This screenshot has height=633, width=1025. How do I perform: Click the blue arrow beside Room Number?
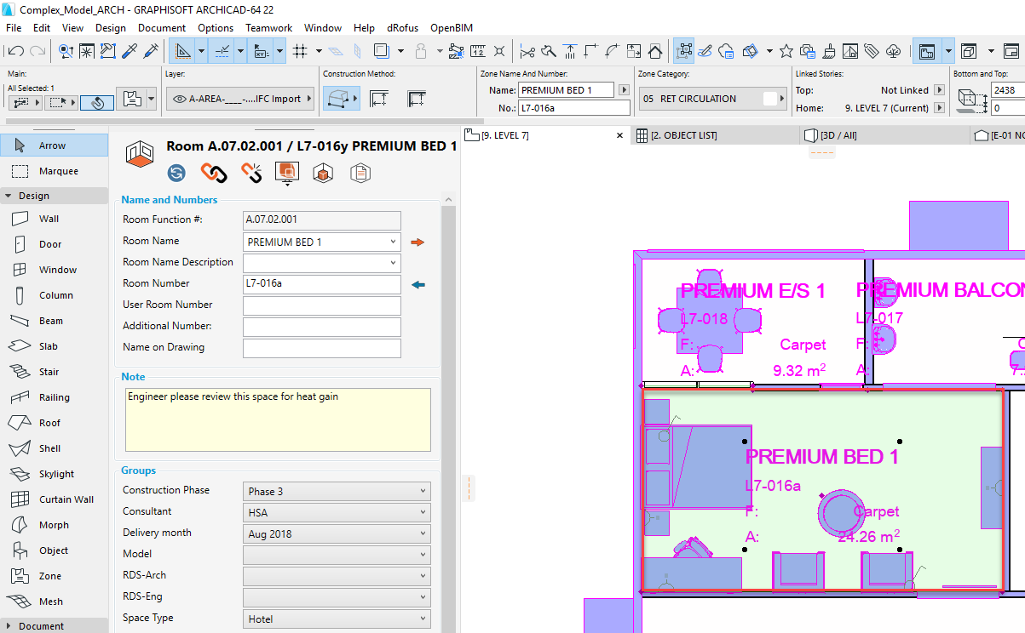417,284
